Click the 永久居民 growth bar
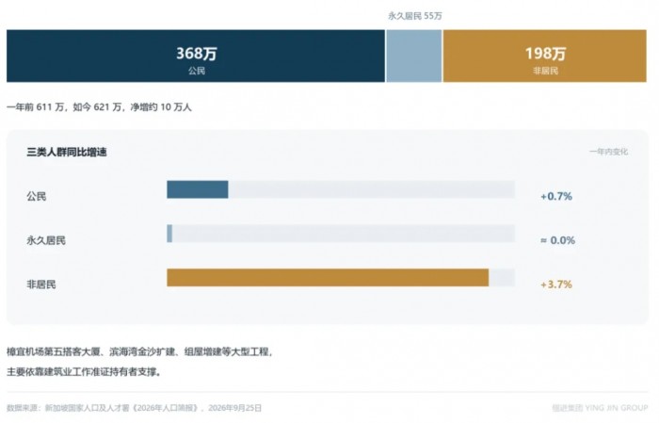Viewport: 659px width, 423px height. click(x=169, y=234)
